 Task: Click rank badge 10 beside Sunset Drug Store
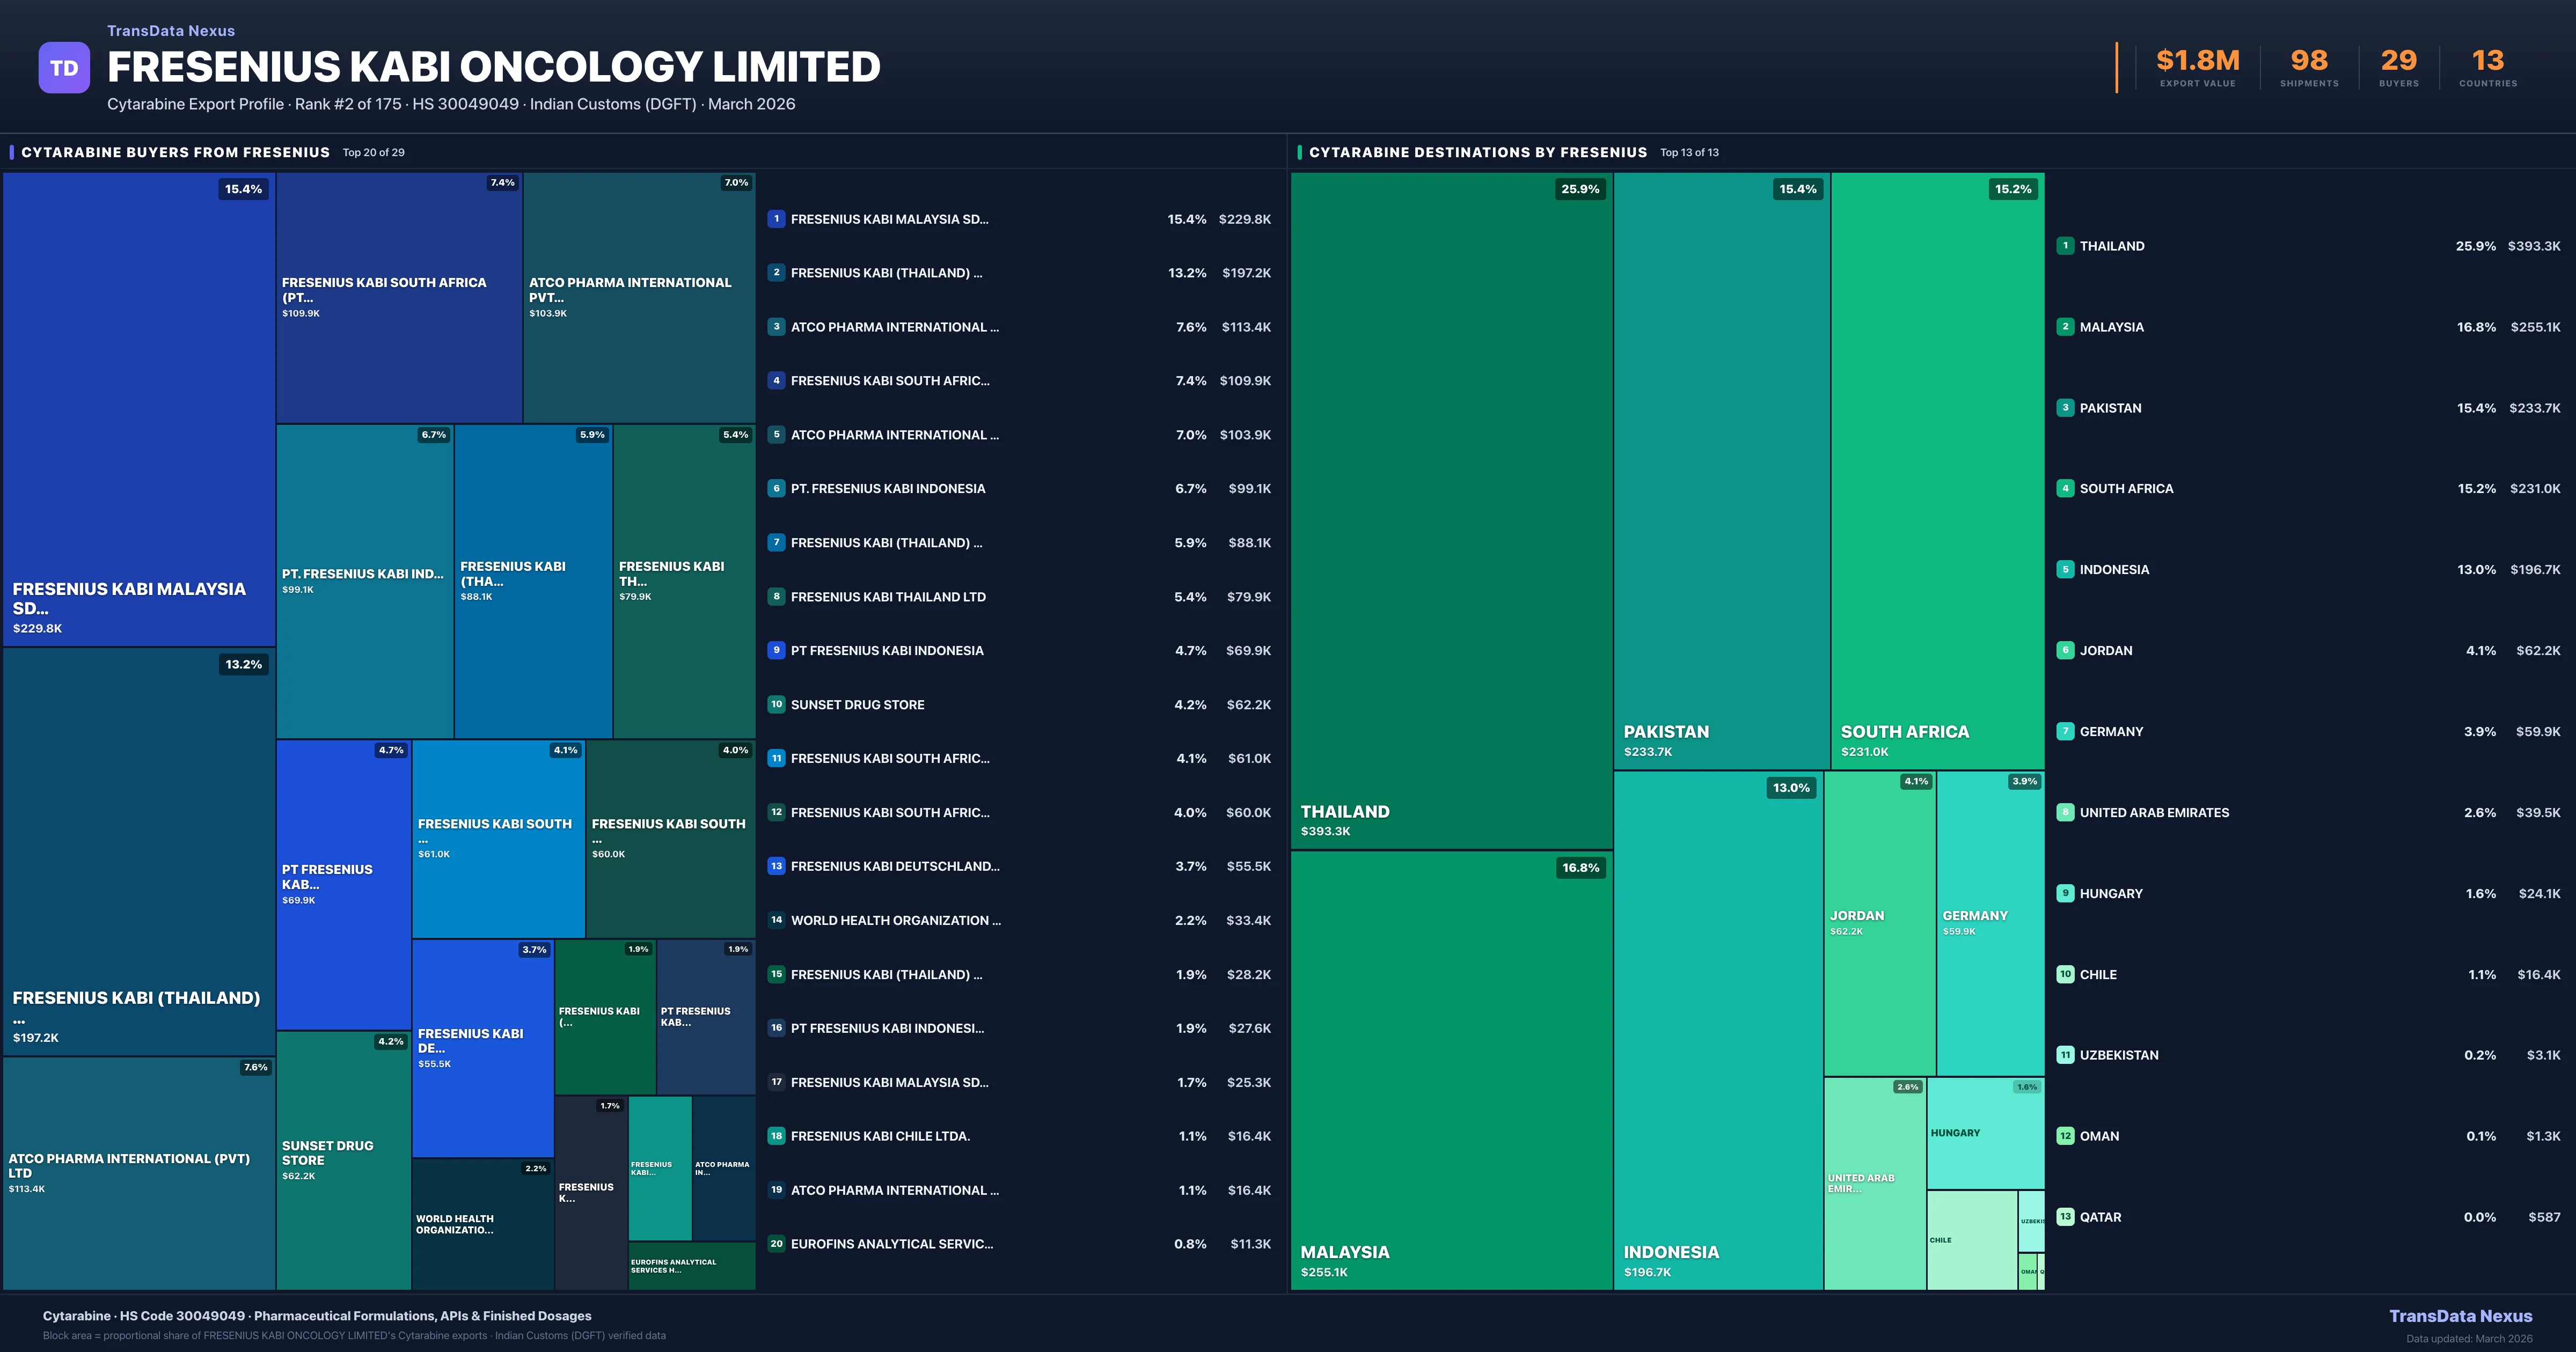776,704
